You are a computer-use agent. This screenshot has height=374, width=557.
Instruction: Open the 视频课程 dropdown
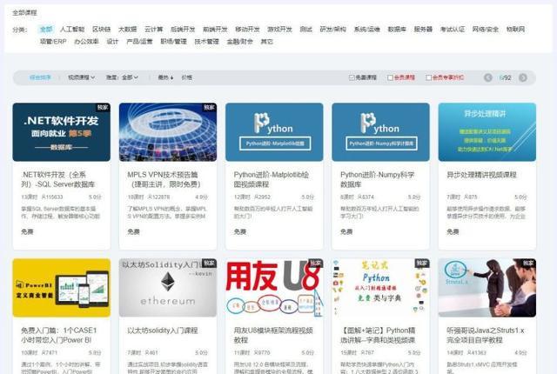click(x=81, y=77)
